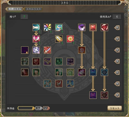Select the blue-haired character skill icon
129x117 pixels.
click(x=59, y=27)
